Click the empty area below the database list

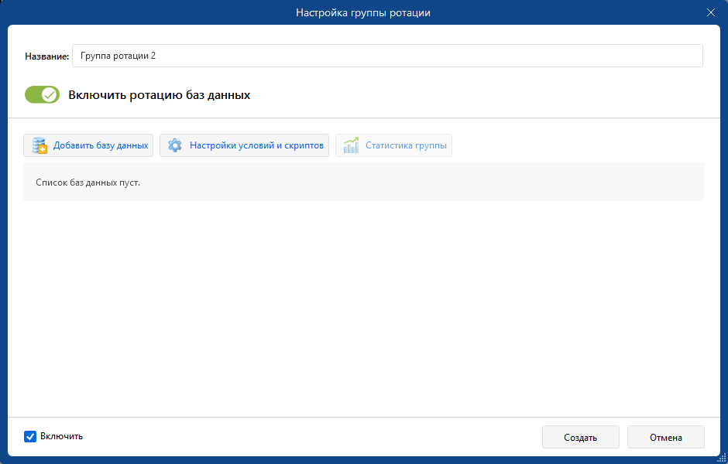(364, 309)
